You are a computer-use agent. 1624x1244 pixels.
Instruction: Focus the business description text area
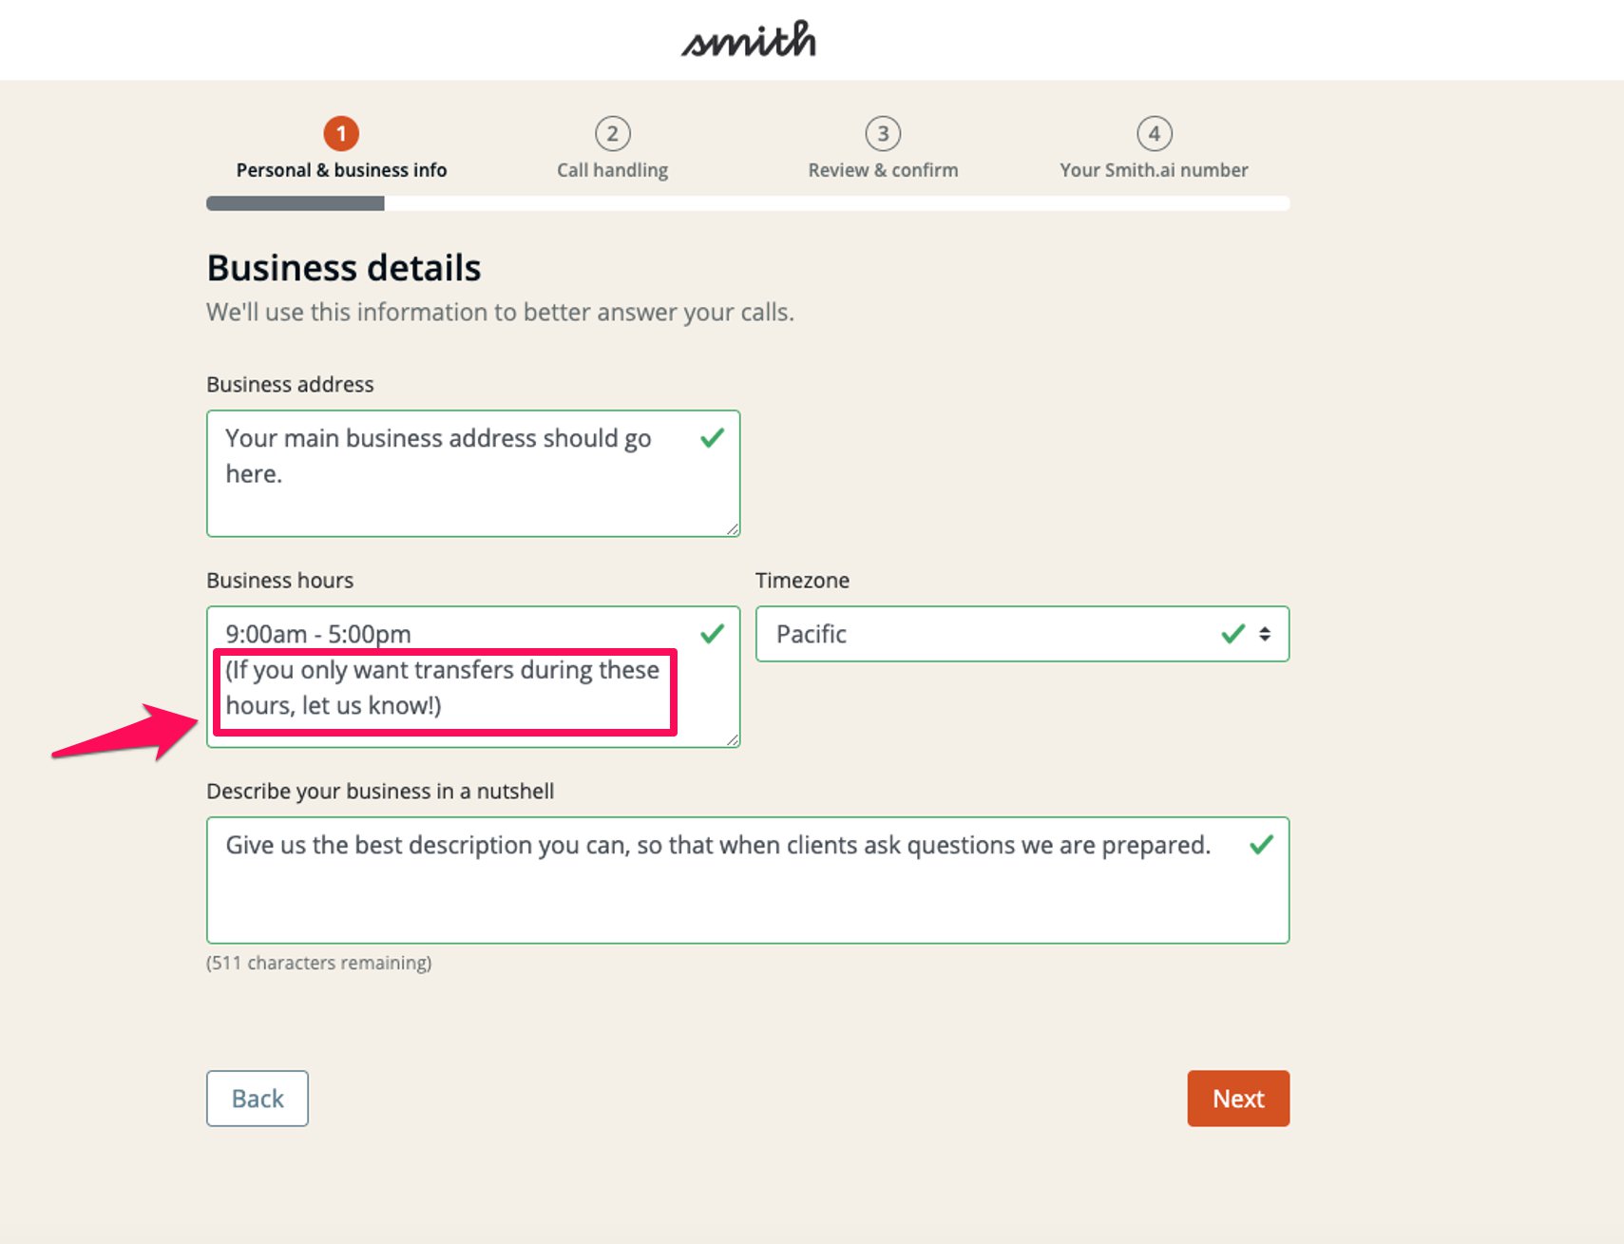(748, 880)
